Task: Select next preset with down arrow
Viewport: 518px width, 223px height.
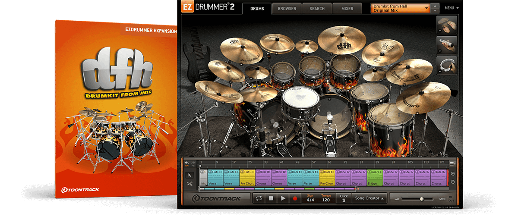Action: pos(435,11)
